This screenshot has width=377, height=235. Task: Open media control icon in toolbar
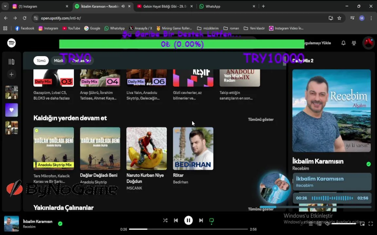coord(352,18)
